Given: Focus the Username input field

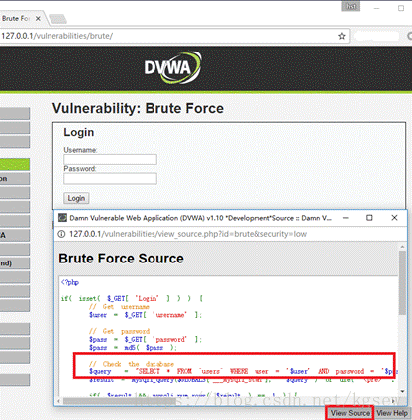Looking at the screenshot, I should tap(110, 159).
